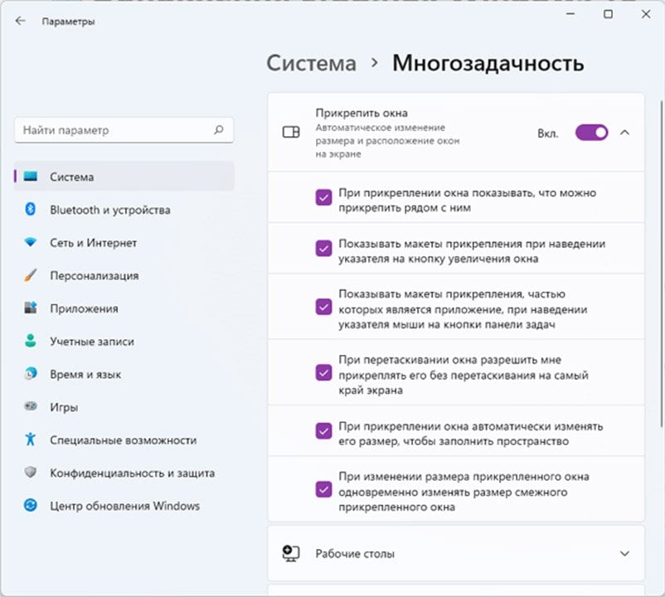Viewport: 665px width, 597px height.
Task: Click the 'Автоматическое изменение размера' description text
Action: pos(387,140)
